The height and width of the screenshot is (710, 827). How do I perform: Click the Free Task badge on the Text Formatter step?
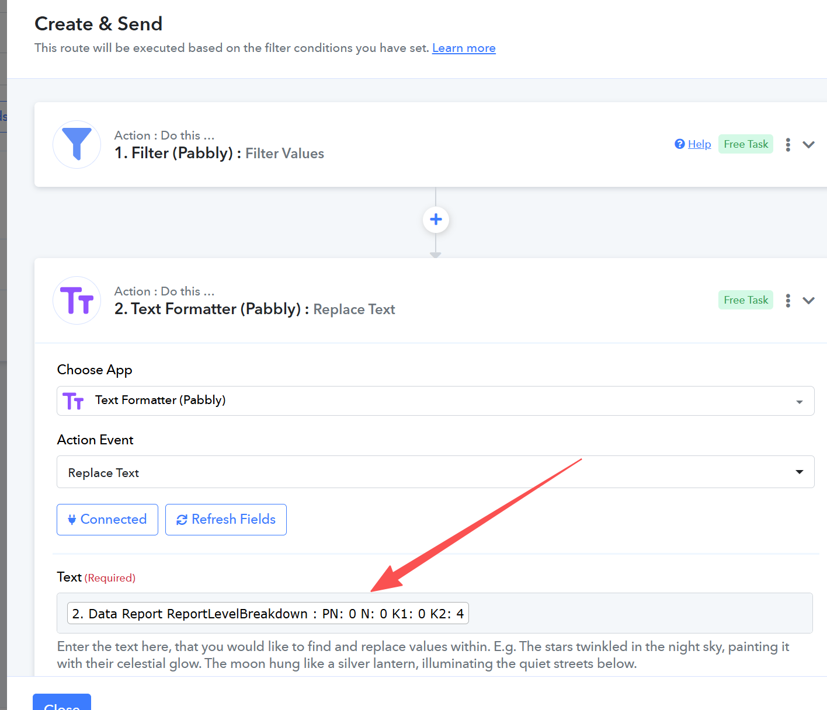click(x=745, y=300)
